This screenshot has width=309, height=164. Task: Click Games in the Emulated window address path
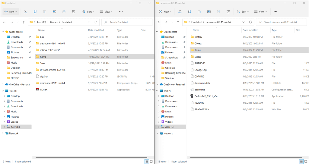(54, 22)
